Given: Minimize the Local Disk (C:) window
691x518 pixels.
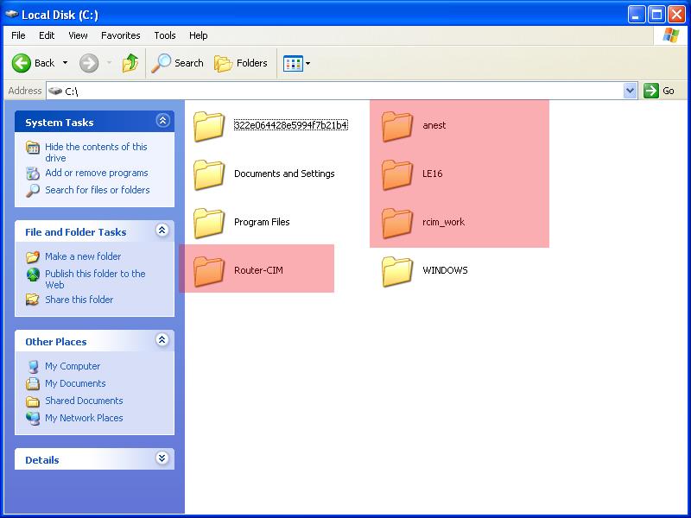Looking at the screenshot, I should (x=636, y=15).
